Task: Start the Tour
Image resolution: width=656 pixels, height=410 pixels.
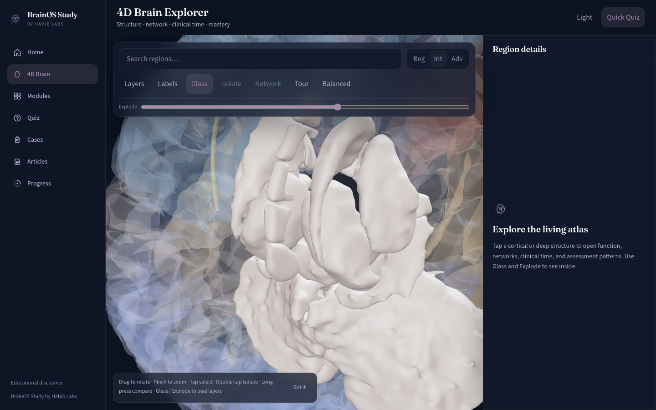Action: [x=302, y=84]
